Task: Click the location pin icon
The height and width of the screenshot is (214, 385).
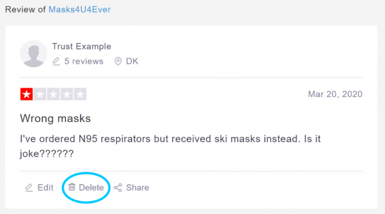Action: [x=117, y=61]
